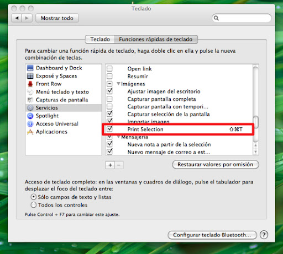Switch to Funciones rápidas de teclado tab
This screenshot has height=254, width=283.
tap(156, 39)
